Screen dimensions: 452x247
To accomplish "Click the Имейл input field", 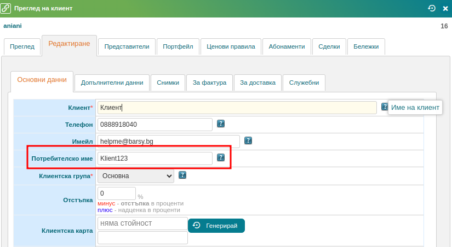I will pyautogui.click(x=169, y=142).
